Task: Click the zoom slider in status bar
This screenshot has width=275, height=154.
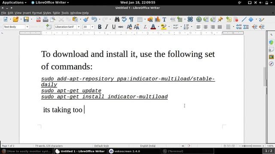Action: [251, 145]
